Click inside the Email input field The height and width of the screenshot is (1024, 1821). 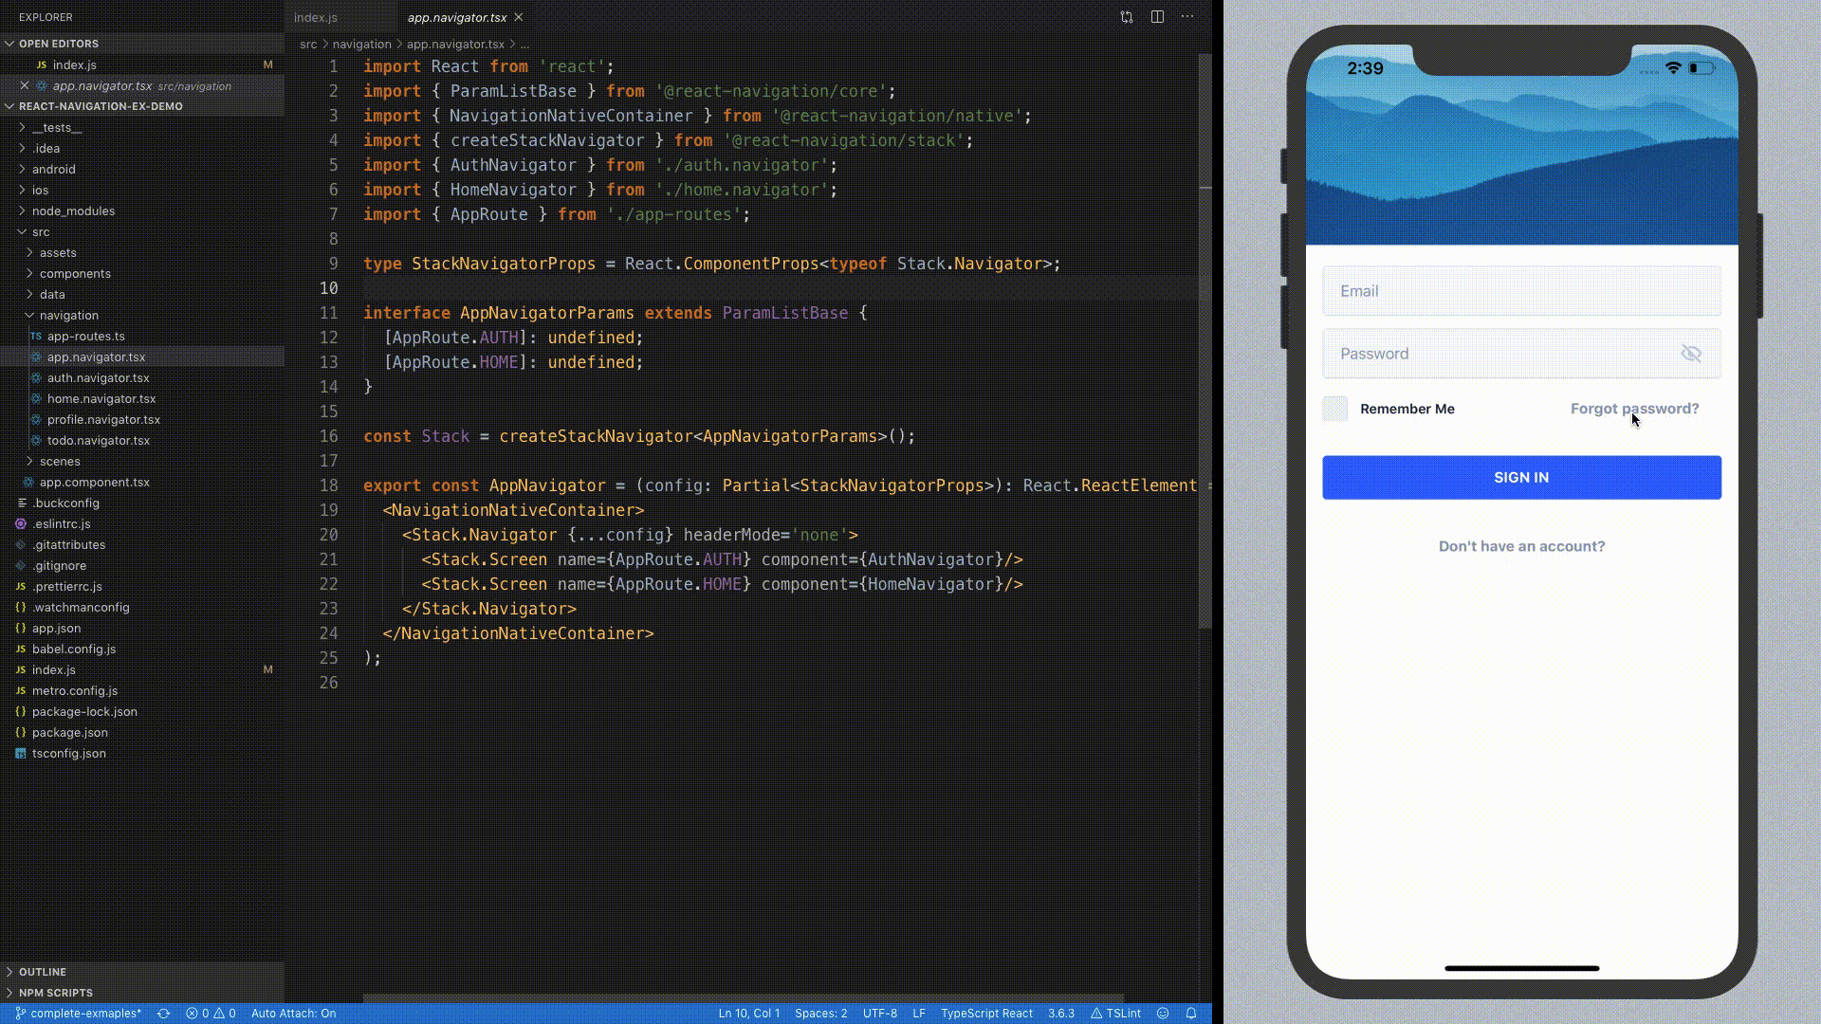click(x=1517, y=291)
